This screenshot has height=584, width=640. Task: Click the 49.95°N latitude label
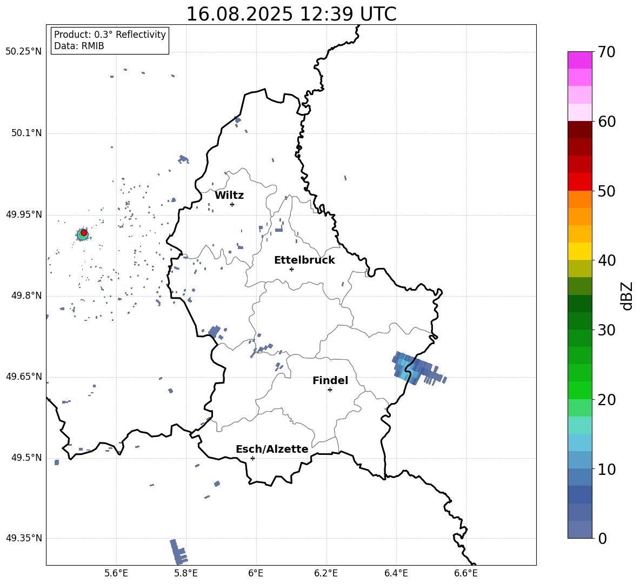click(x=24, y=214)
